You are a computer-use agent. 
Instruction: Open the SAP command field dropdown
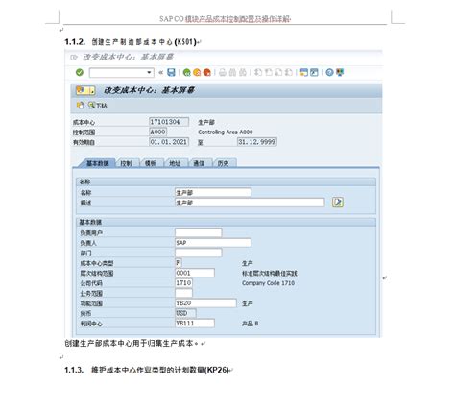click(x=149, y=72)
